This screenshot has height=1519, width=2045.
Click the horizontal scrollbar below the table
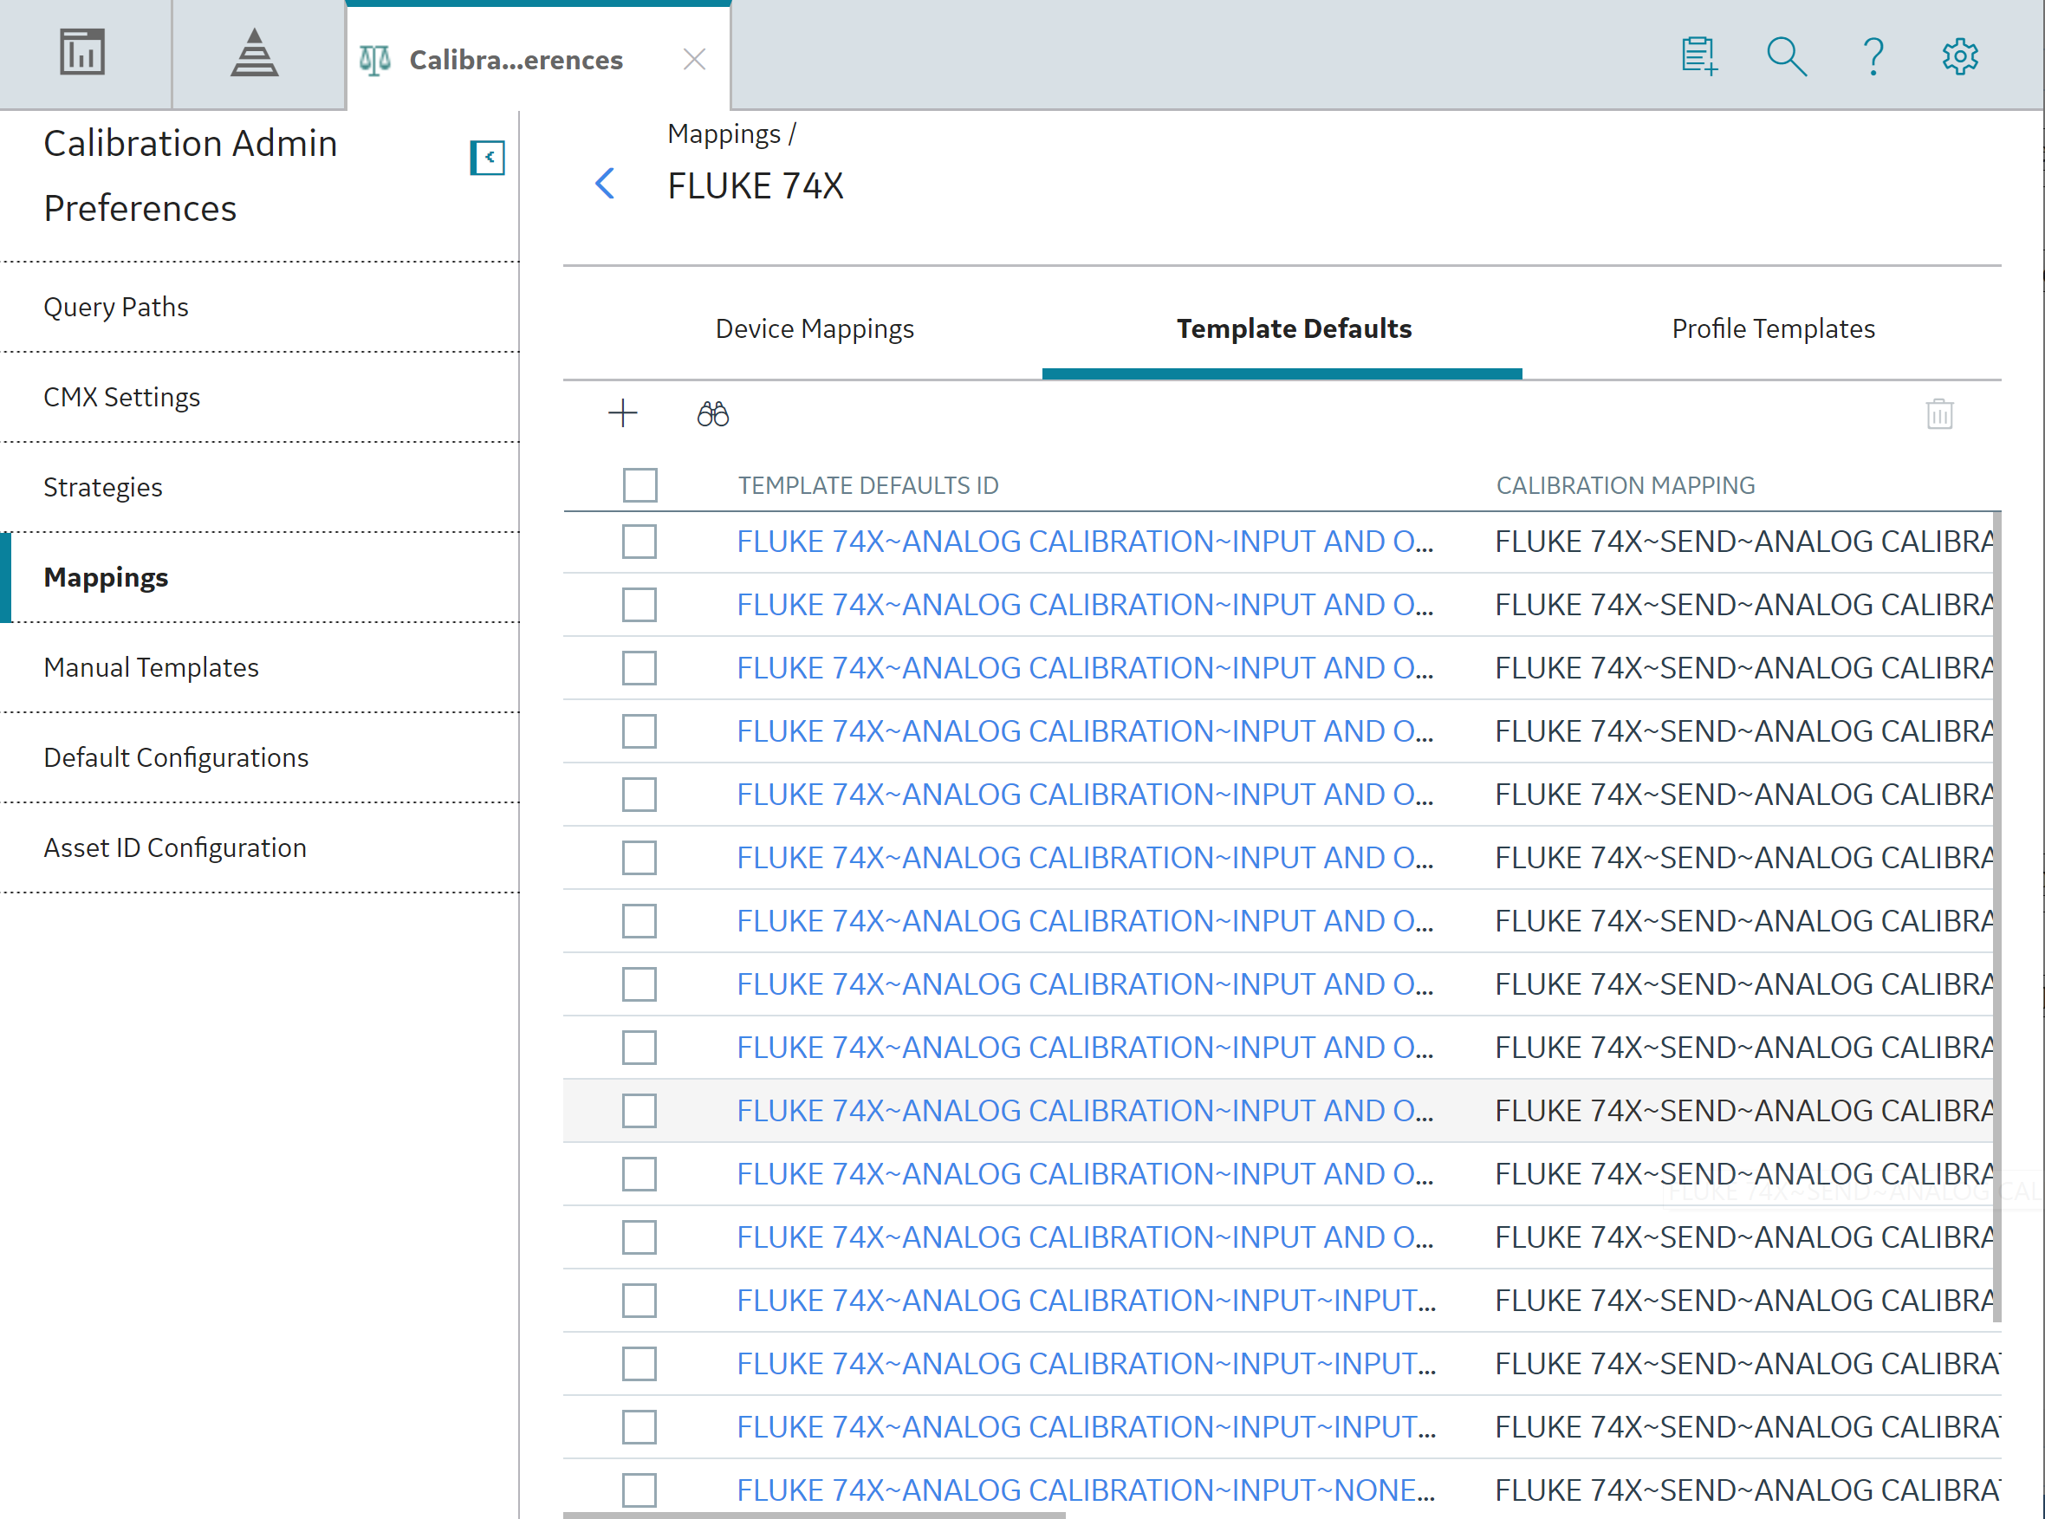coord(815,1515)
